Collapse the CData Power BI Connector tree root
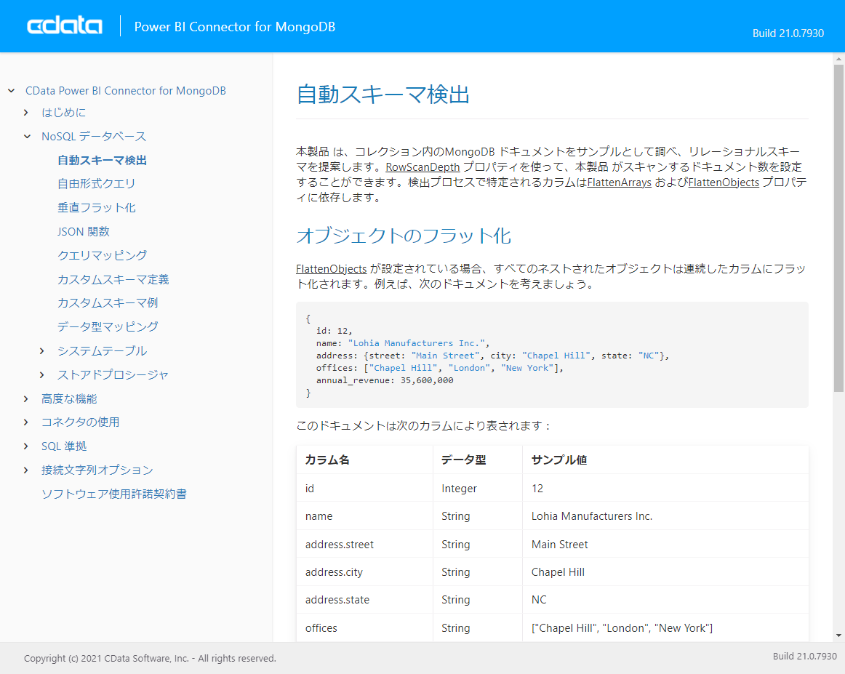Image resolution: width=845 pixels, height=674 pixels. pos(12,90)
